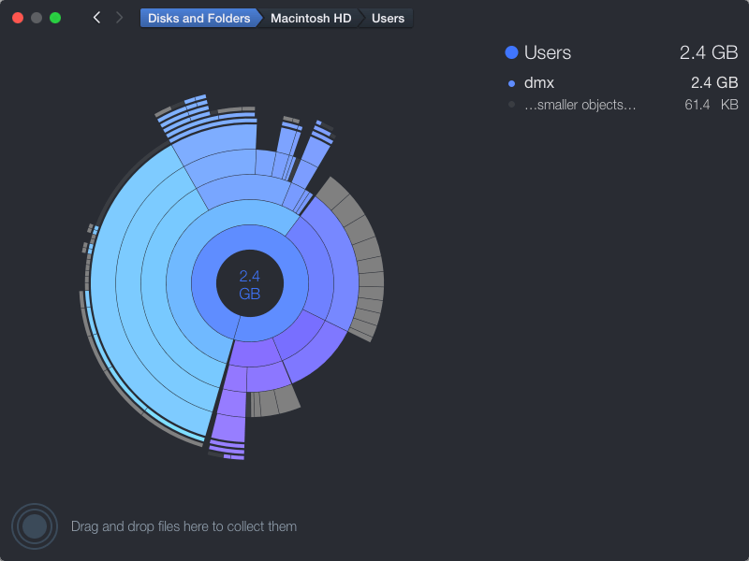Click the back navigation arrow
The width and height of the screenshot is (749, 561).
click(96, 17)
